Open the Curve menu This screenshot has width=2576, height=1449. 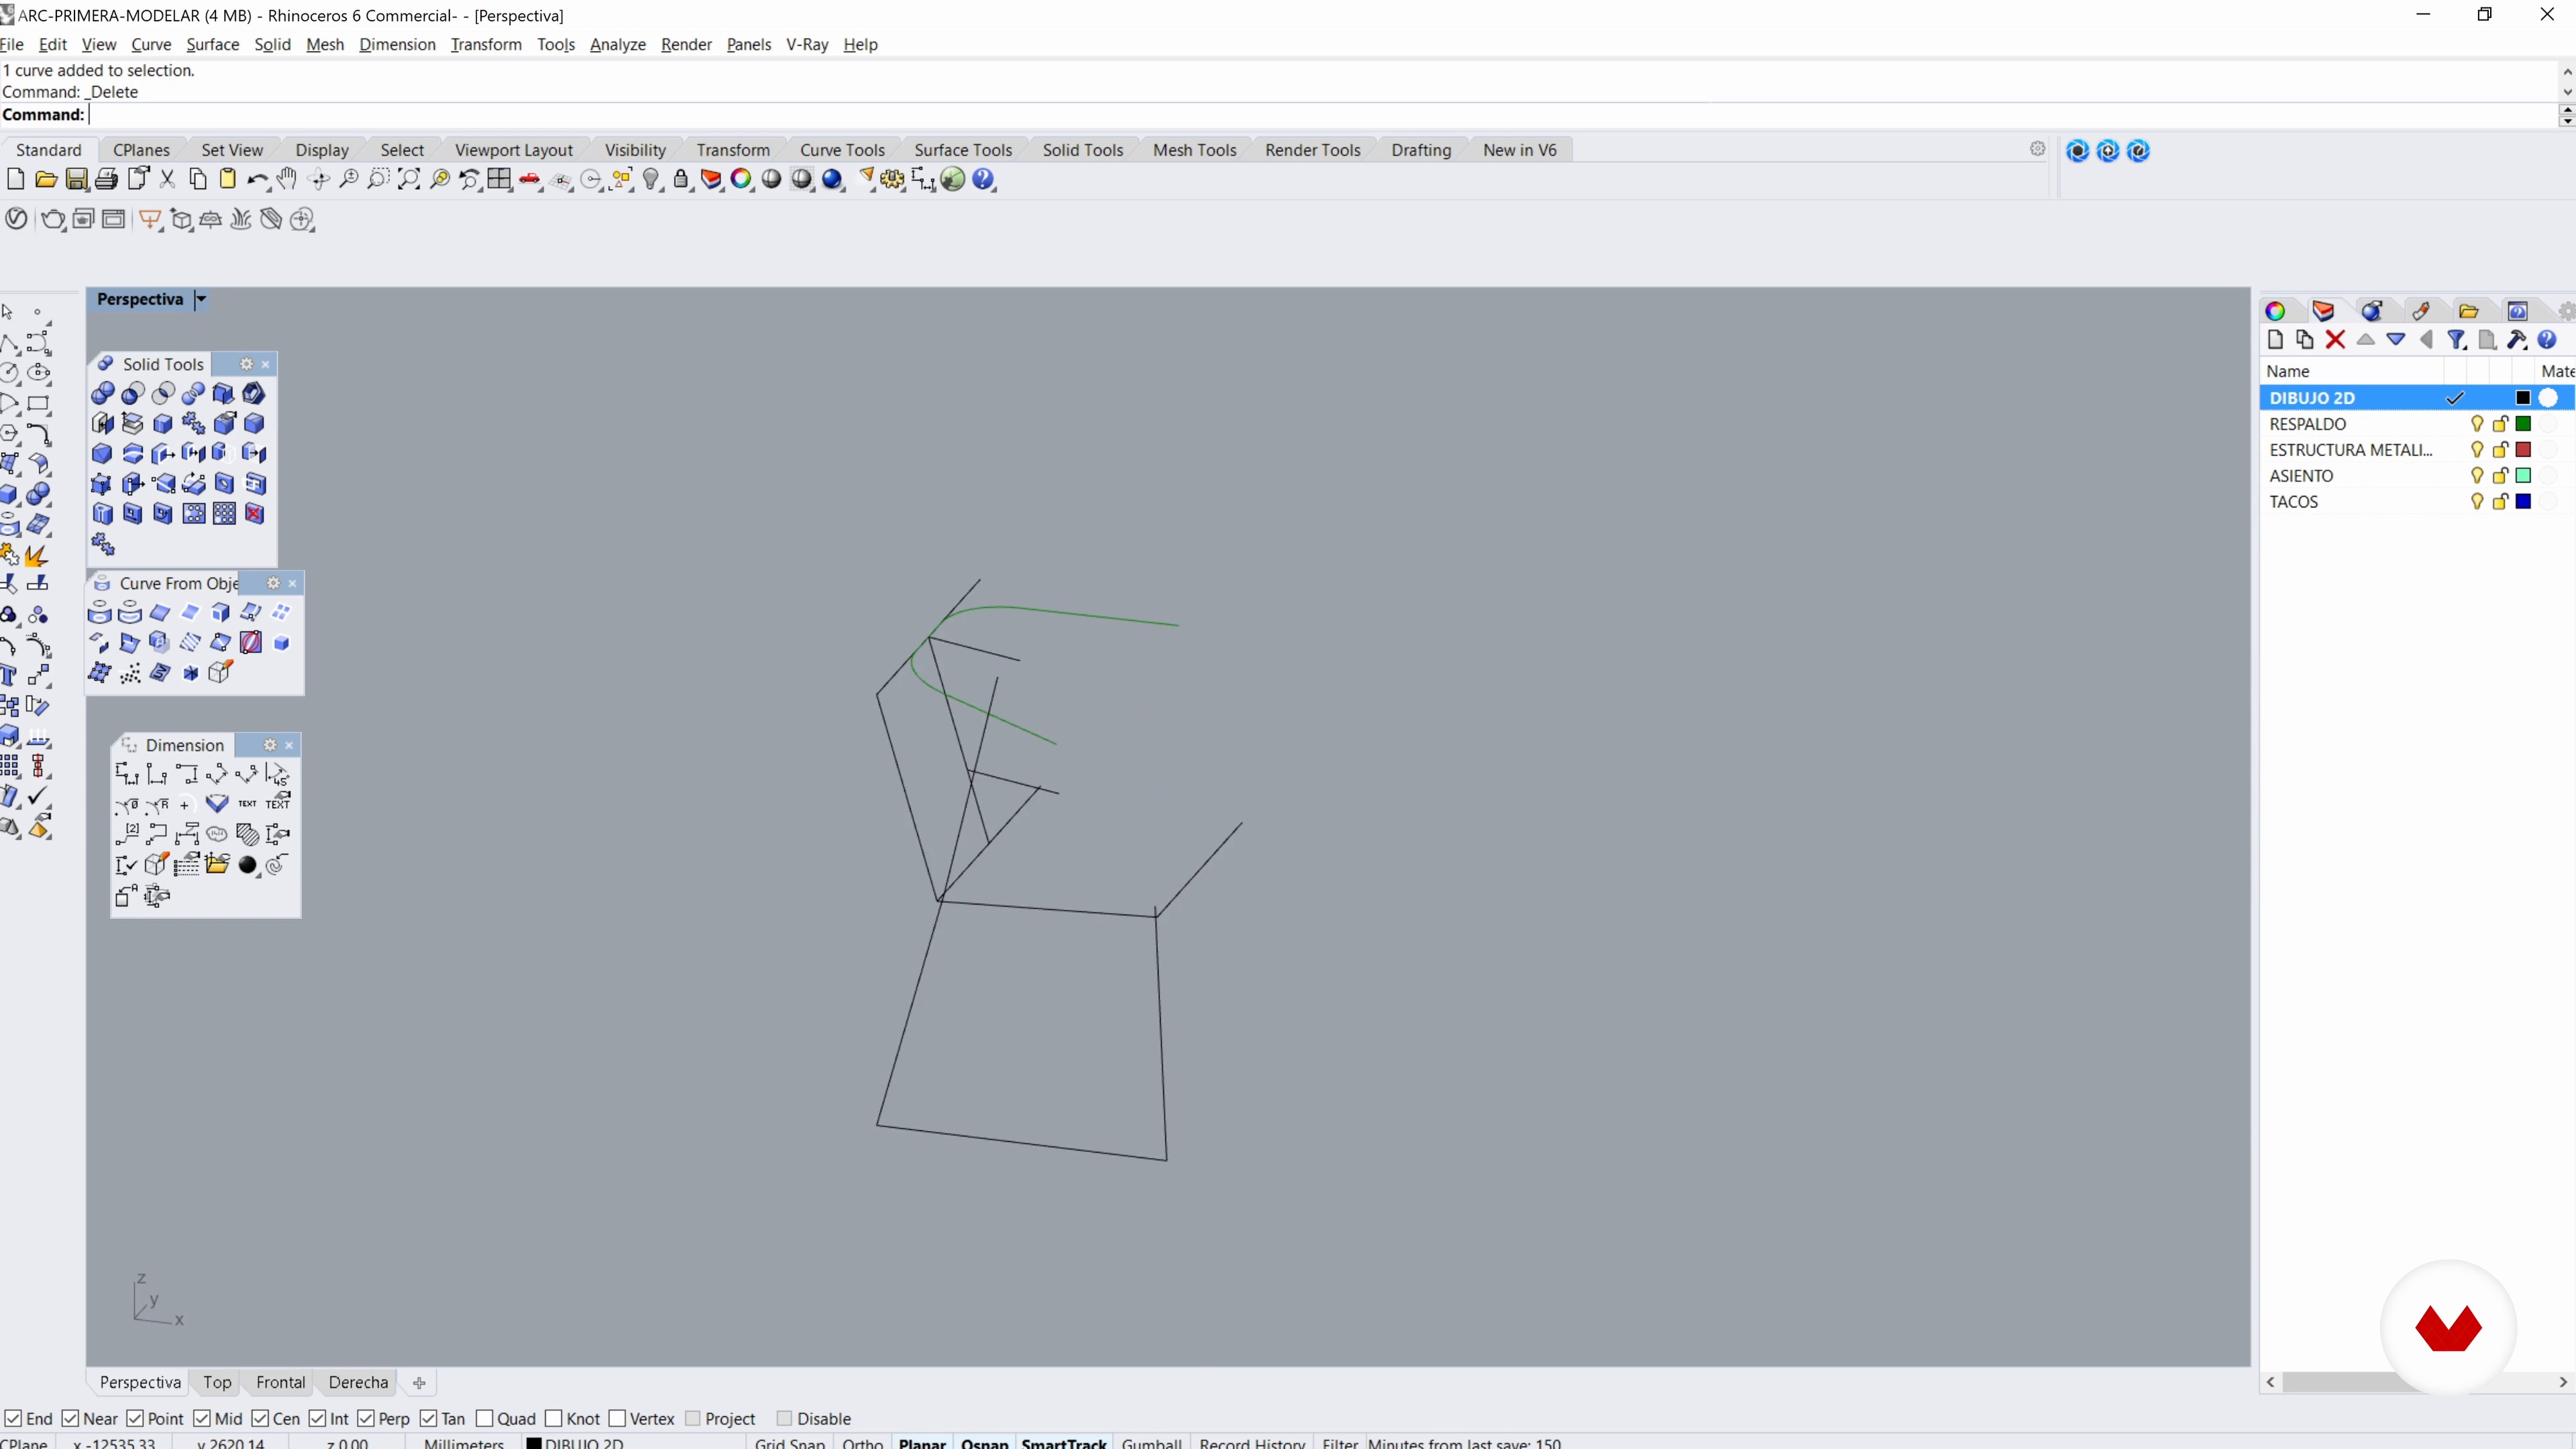151,44
